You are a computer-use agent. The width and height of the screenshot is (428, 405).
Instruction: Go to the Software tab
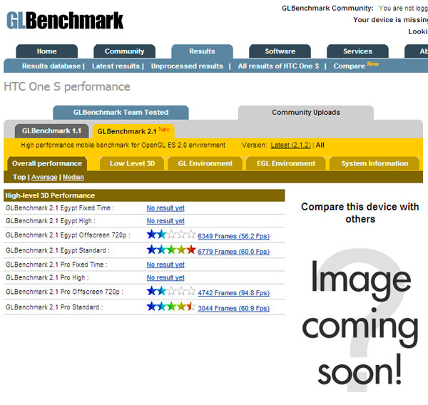click(x=280, y=51)
